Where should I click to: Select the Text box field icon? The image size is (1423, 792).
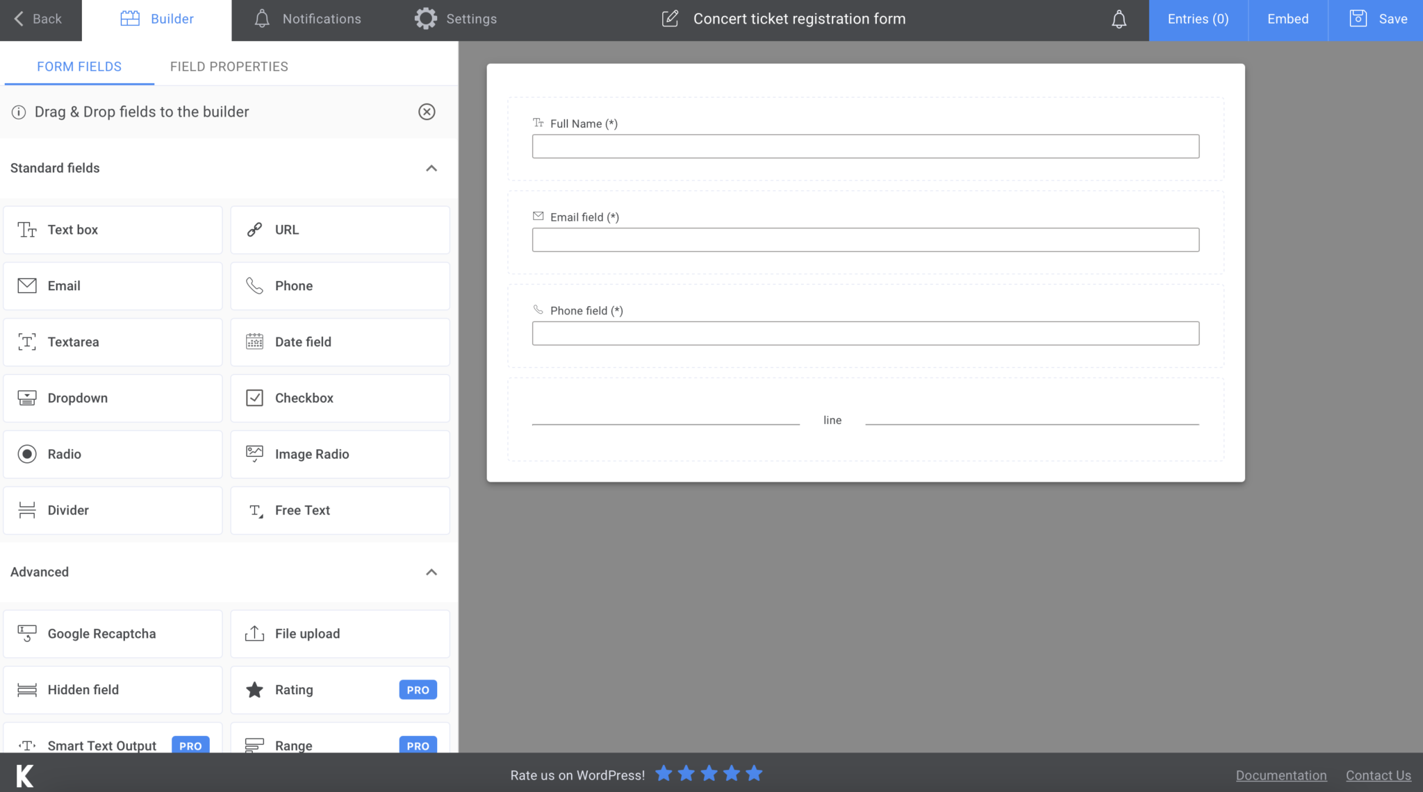(x=26, y=230)
